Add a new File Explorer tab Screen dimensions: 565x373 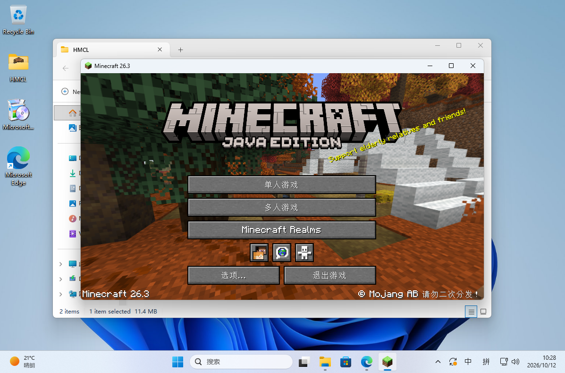(x=180, y=50)
